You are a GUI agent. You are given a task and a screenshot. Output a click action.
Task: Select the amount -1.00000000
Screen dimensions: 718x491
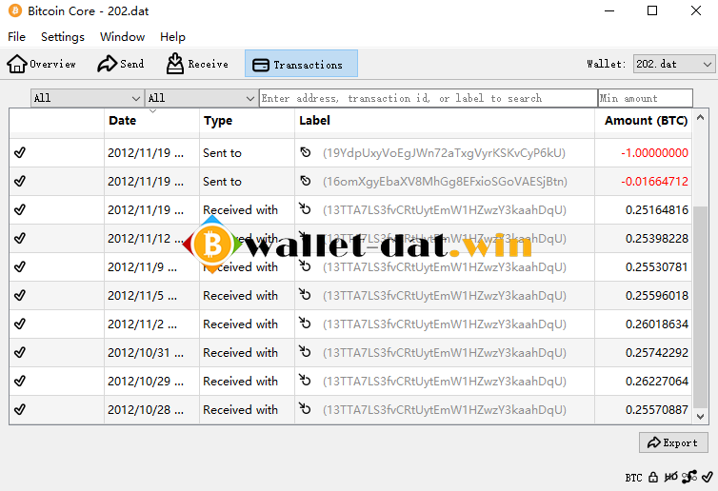pyautogui.click(x=654, y=153)
